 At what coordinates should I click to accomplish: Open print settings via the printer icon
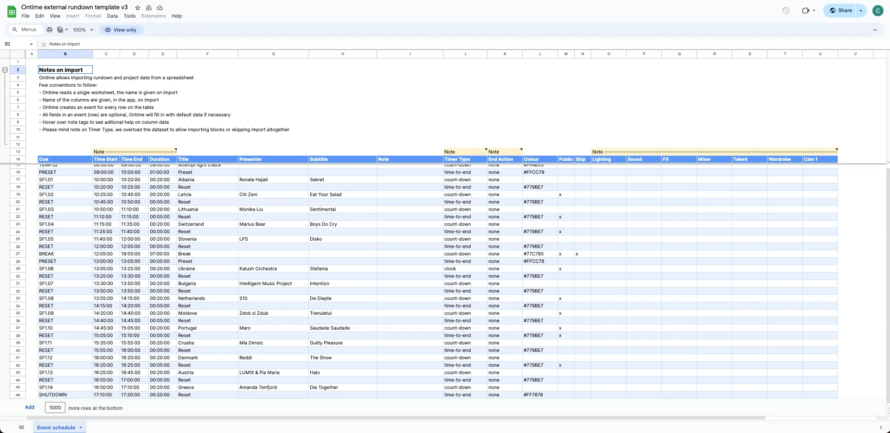click(49, 29)
